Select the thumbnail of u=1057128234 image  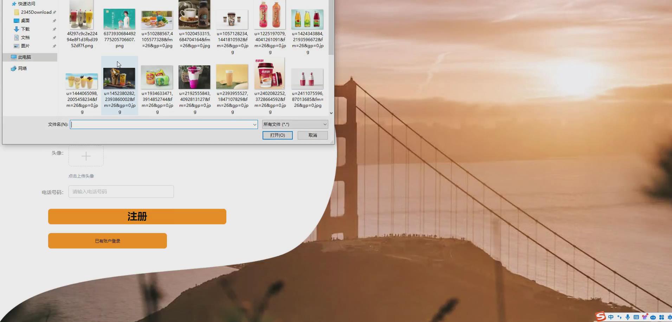click(232, 20)
